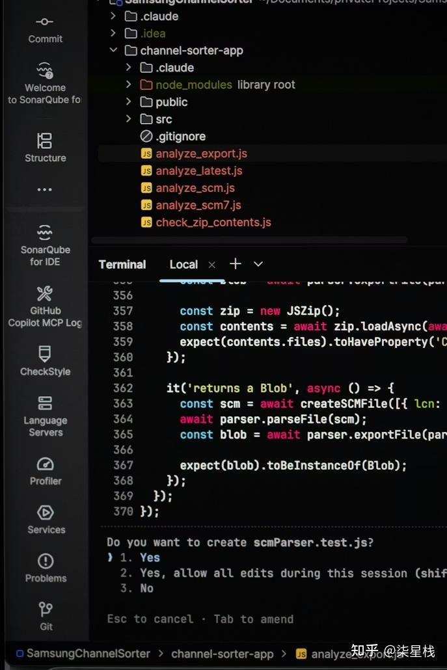This screenshot has width=447, height=670.
Task: Click the .idea folder icon
Action: pos(131,33)
